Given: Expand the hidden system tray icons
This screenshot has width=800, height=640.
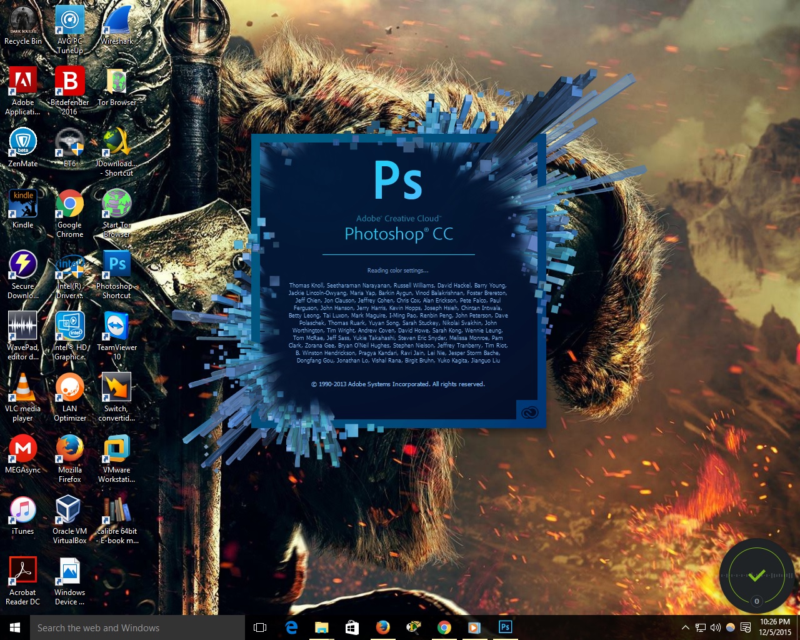Looking at the screenshot, I should (686, 627).
